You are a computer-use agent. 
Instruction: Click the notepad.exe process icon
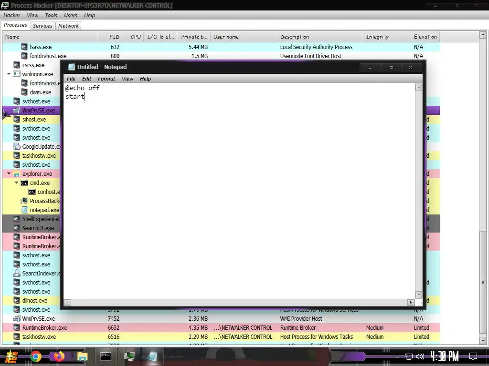(24, 210)
